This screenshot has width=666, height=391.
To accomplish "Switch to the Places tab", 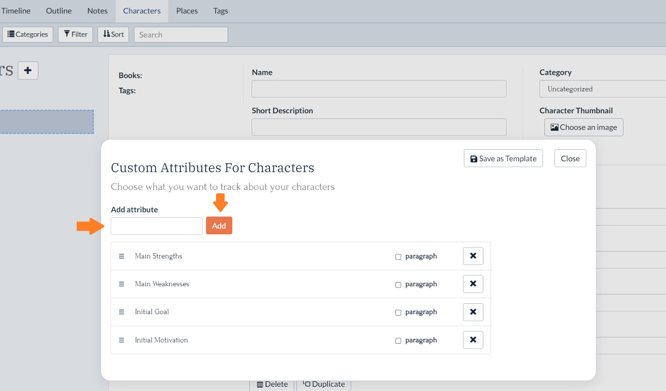I will pos(186,11).
